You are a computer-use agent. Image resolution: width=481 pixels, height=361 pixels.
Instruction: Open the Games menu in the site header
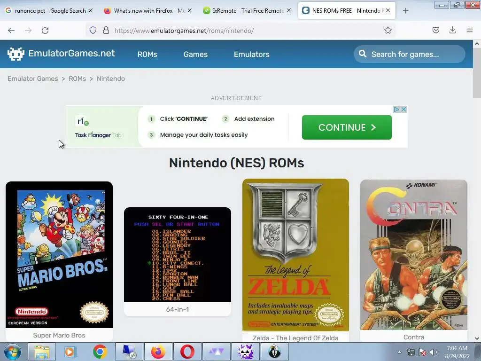[x=195, y=55]
